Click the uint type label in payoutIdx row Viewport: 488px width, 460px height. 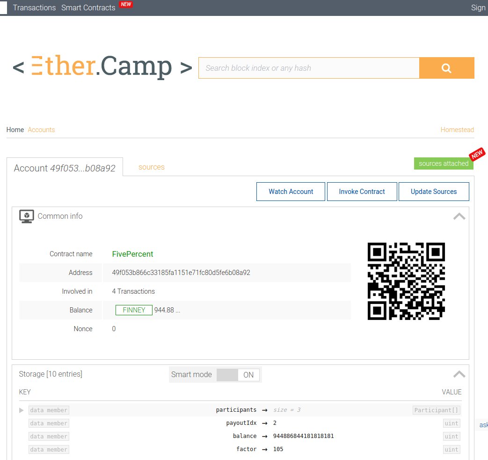(452, 423)
